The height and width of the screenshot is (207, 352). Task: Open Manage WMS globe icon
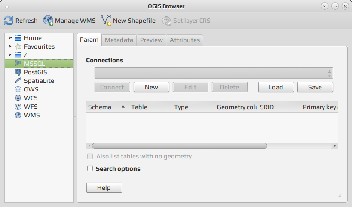coord(48,21)
